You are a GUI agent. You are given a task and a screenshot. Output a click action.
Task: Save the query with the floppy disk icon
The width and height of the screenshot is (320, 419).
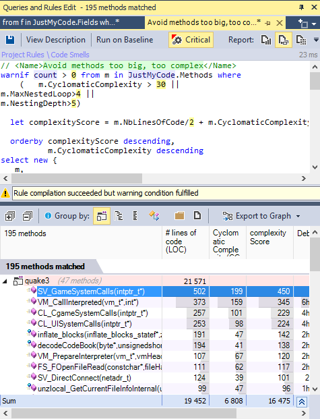(10, 40)
